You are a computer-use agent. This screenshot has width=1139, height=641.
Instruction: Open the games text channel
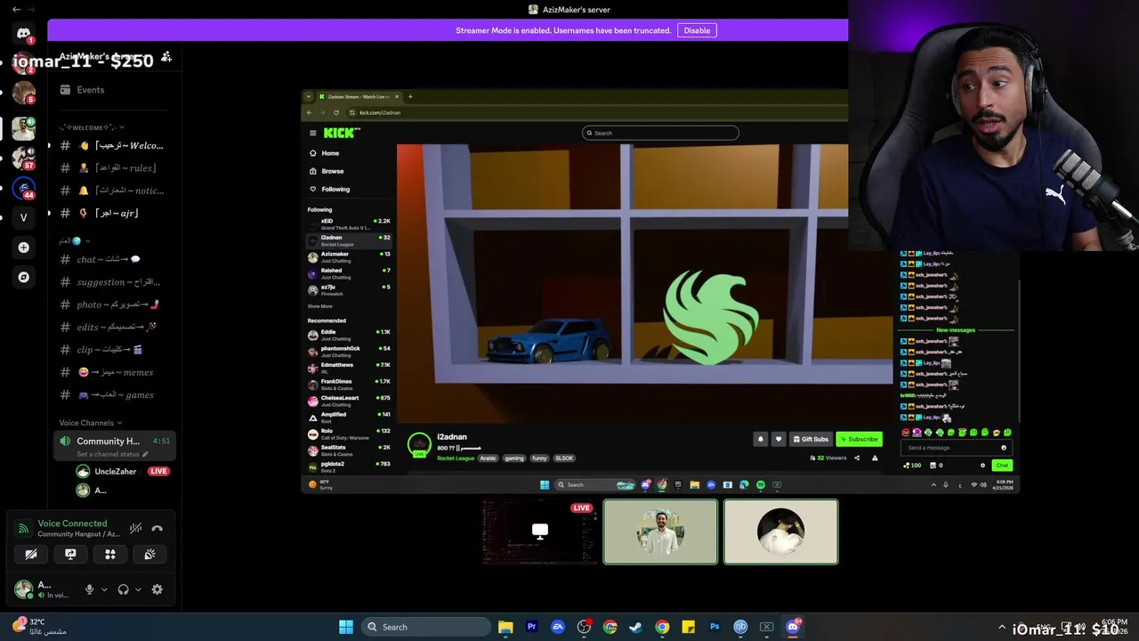click(114, 394)
